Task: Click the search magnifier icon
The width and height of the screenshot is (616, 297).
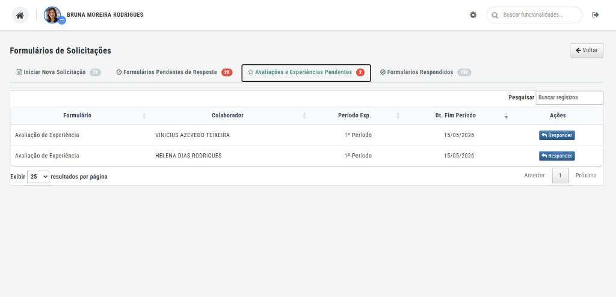Action: pyautogui.click(x=495, y=15)
